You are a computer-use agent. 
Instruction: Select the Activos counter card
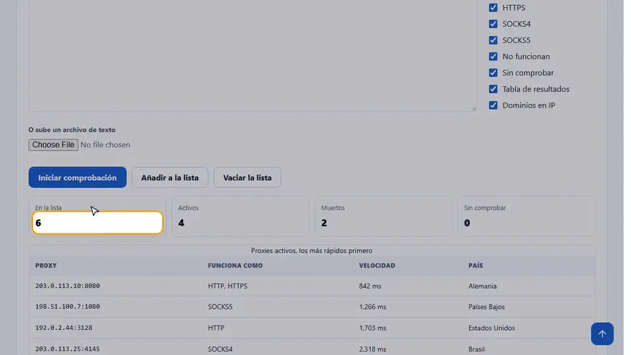point(241,216)
